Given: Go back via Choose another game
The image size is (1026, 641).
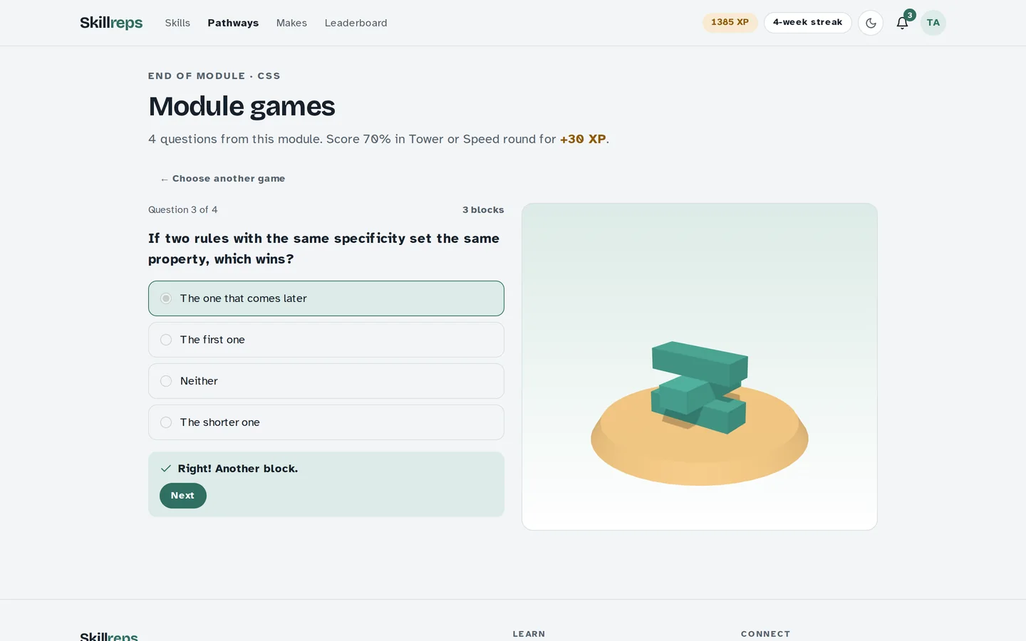Looking at the screenshot, I should 222,179.
